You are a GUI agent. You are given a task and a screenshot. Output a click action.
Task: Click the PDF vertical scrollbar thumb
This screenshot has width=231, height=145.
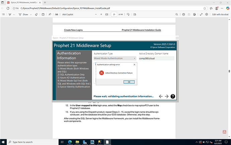pos(229,71)
